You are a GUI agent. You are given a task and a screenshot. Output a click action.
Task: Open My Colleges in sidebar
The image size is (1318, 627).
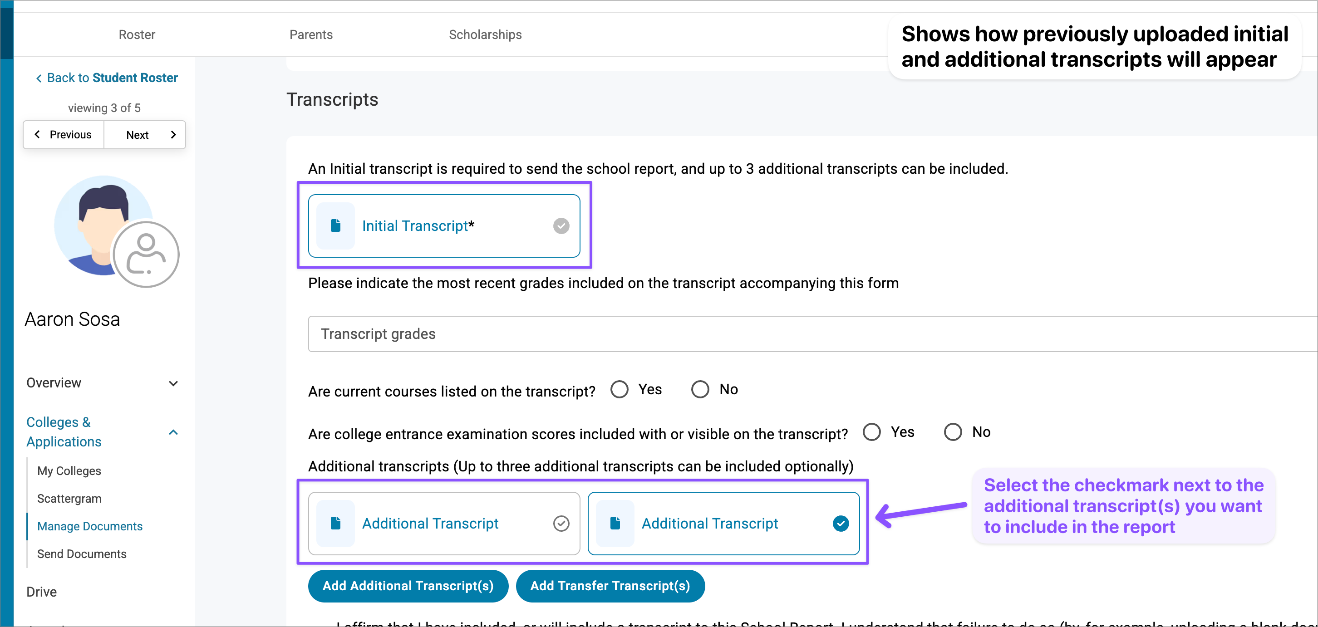click(x=69, y=470)
